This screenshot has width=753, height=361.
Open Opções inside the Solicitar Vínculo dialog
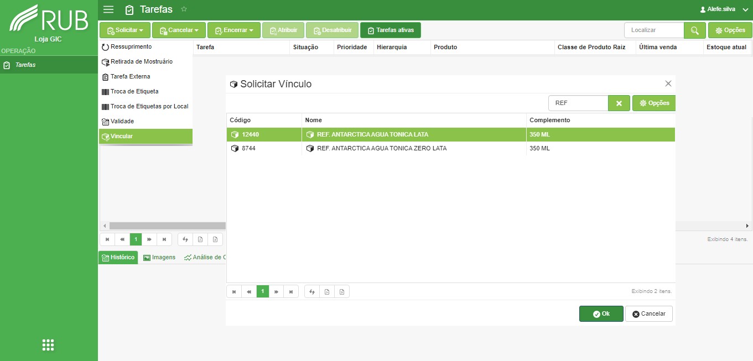tap(654, 103)
